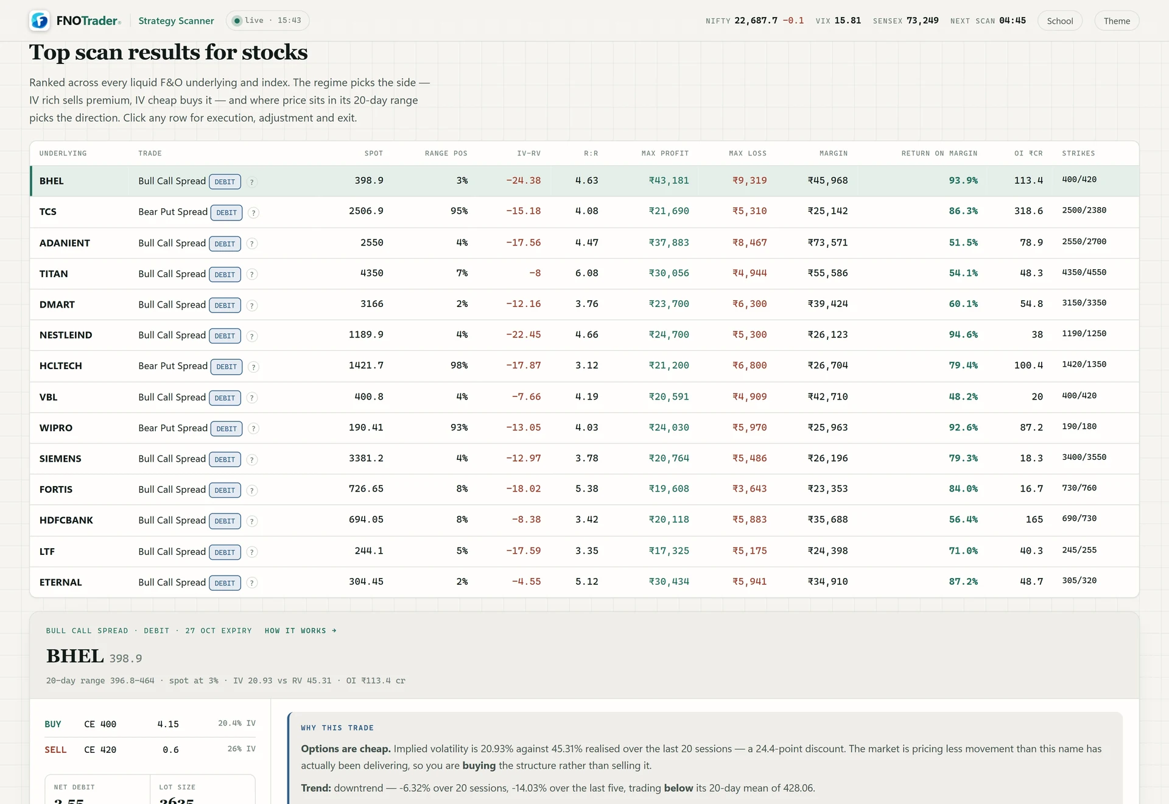This screenshot has width=1169, height=804.
Task: Open help icon in FORTIS row
Action: (x=251, y=490)
